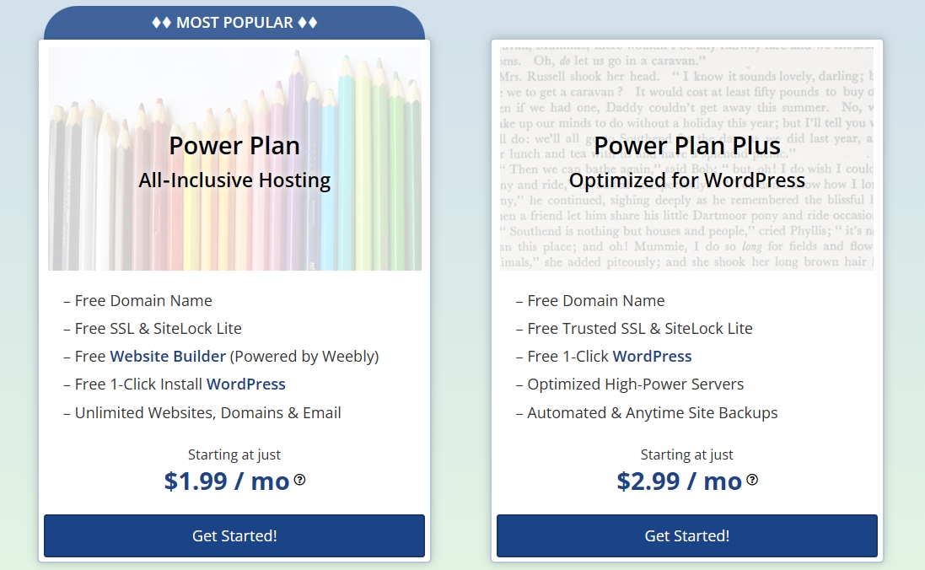Click Optimized High-Power Servers item
Screen dimensions: 925x570
point(635,384)
